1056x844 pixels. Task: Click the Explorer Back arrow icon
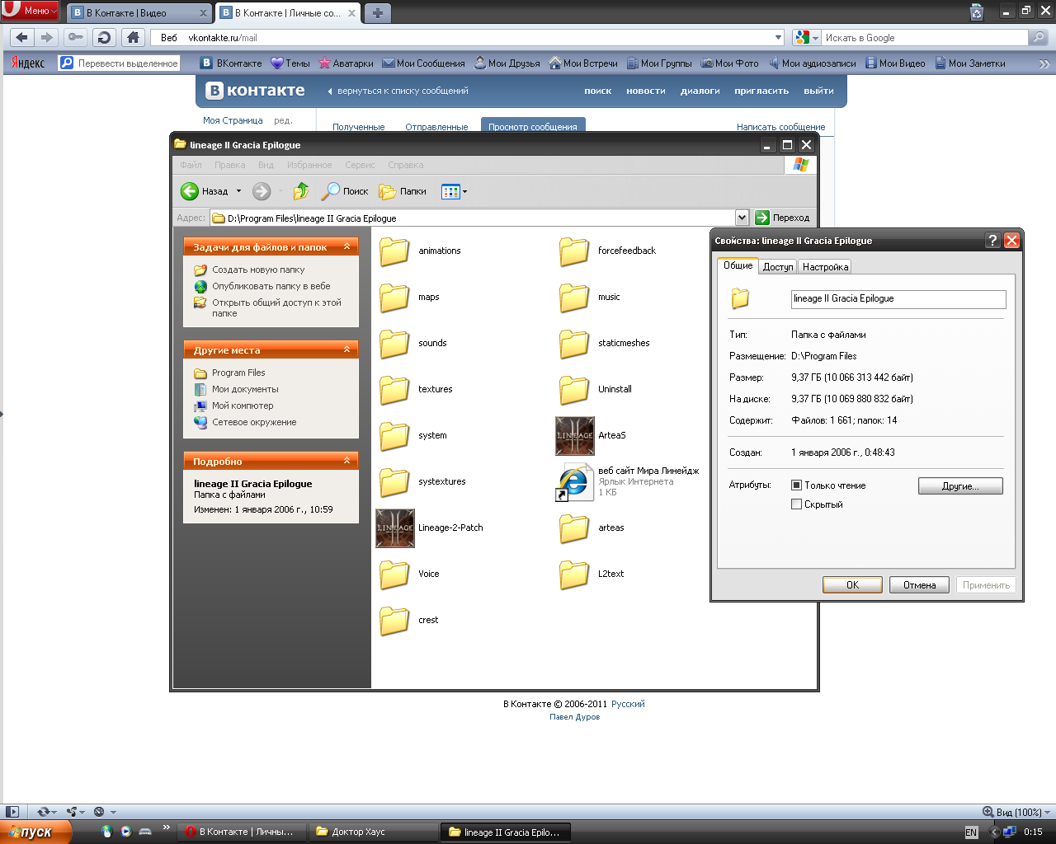190,191
